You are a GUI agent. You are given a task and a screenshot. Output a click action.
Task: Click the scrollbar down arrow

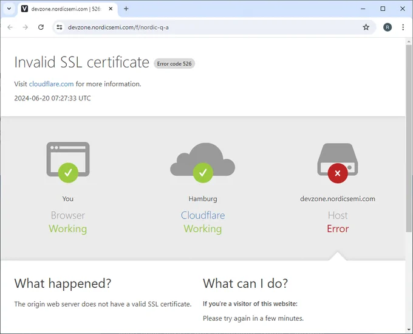(x=409, y=330)
